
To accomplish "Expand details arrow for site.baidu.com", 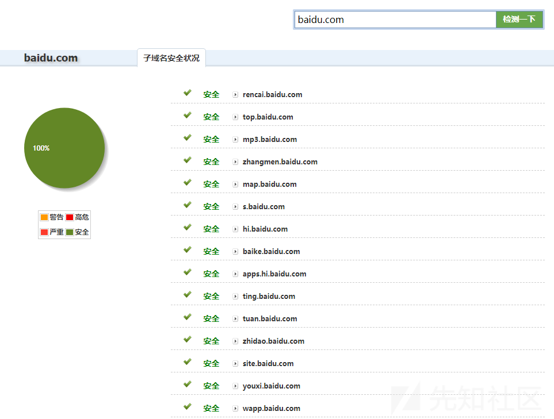I will [x=235, y=364].
